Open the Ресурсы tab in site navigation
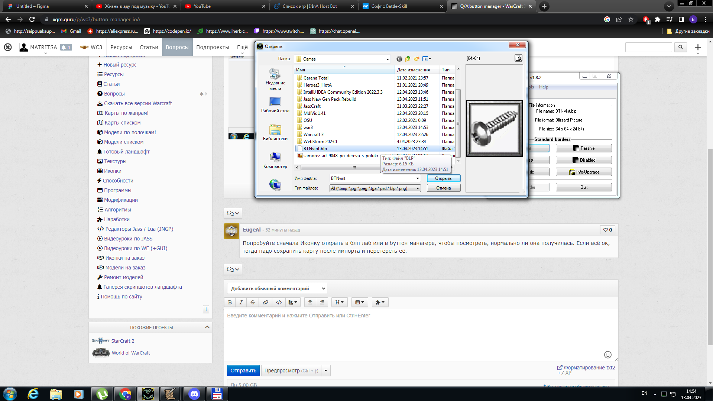 coord(121,47)
